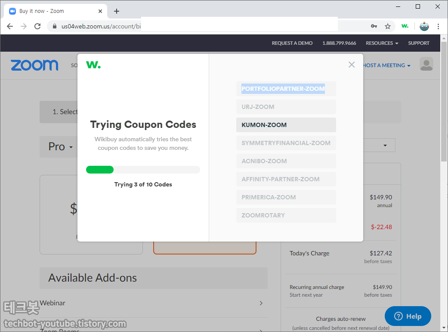
Task: Select the SYMMETRYFINANCIAL-ZOOM coupon code
Action: (x=286, y=143)
